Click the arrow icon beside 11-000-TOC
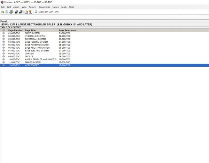 click(3, 62)
